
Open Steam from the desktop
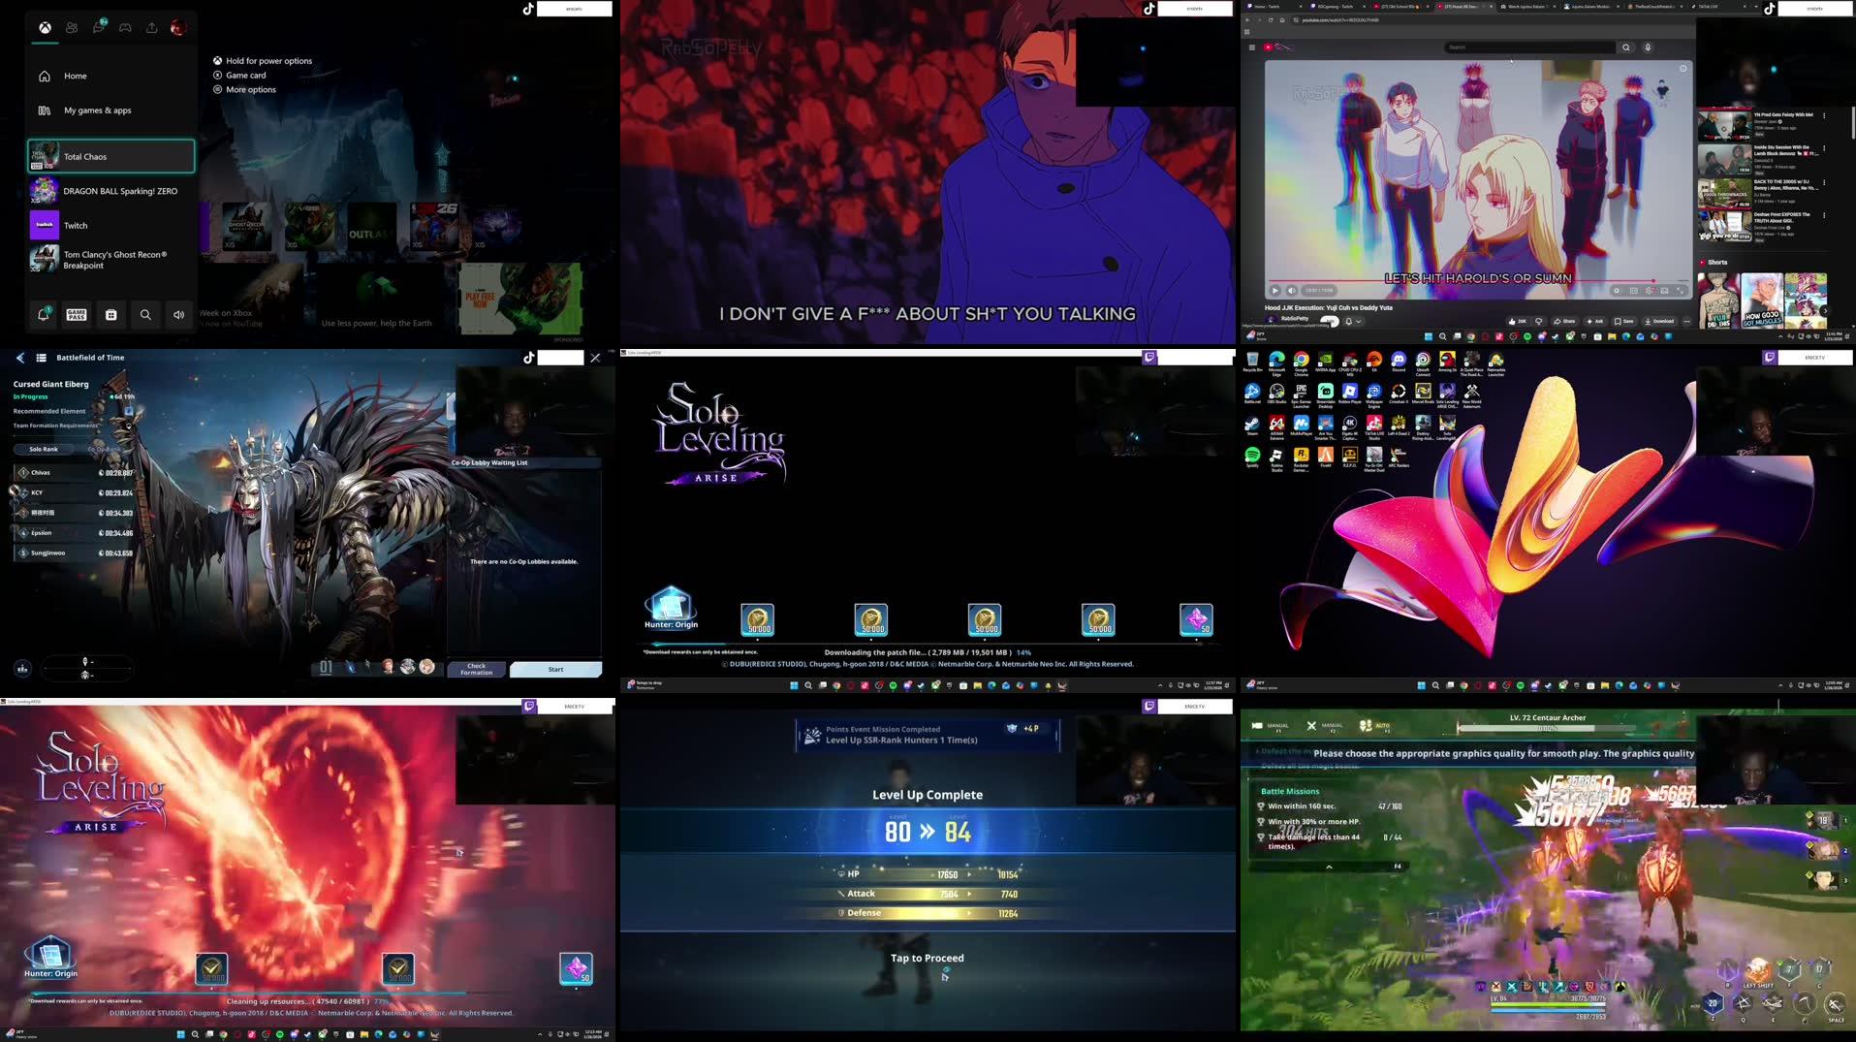(x=1252, y=423)
